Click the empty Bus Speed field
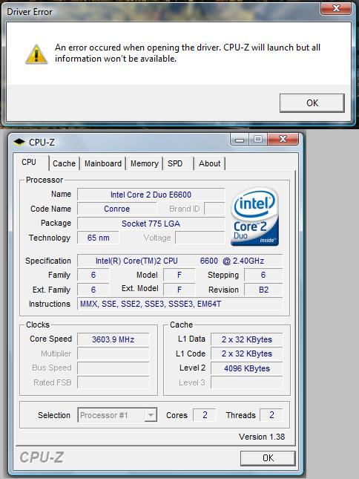The image size is (359, 479). click(x=113, y=368)
